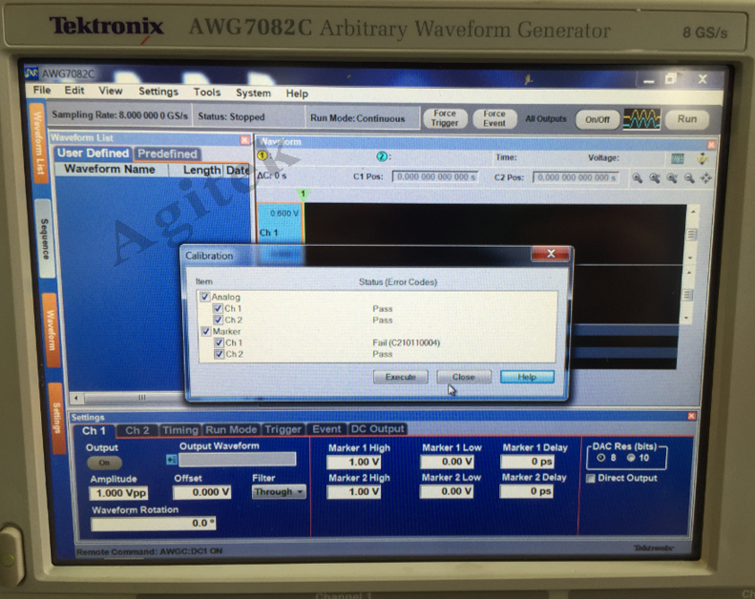Click the fit-all arrows zoom icon
Viewport: 755px width, 599px height.
click(706, 177)
